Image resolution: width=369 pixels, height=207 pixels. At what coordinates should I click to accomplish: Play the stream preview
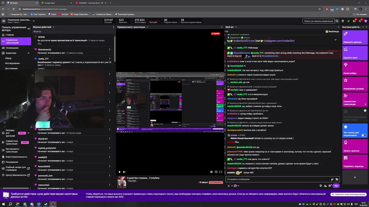coord(120,172)
